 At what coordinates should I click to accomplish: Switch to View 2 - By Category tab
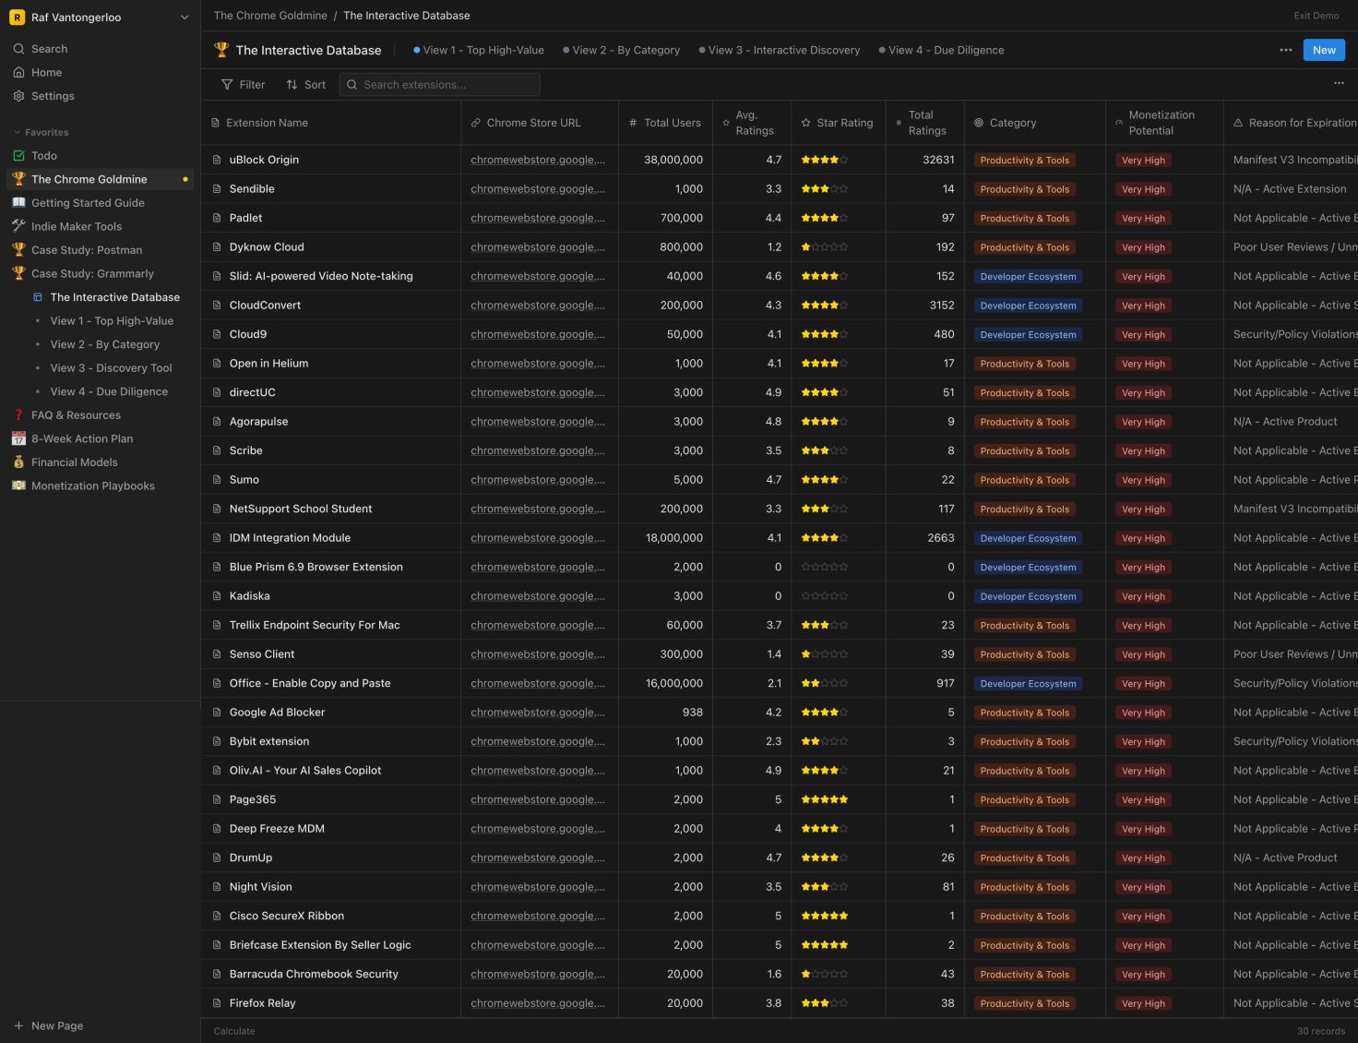(x=622, y=50)
